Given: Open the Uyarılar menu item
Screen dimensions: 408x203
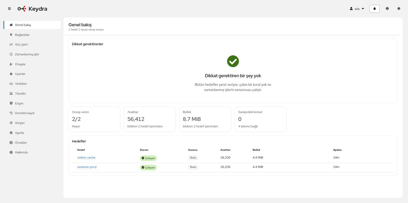Looking at the screenshot, I should [32, 74].
